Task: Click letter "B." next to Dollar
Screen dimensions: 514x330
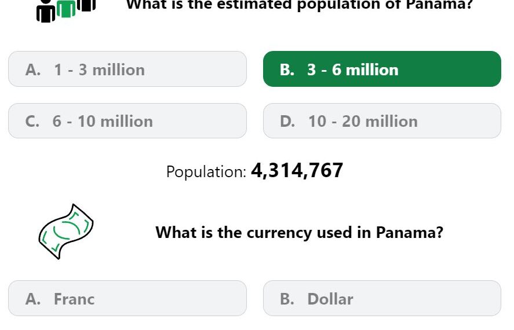Action: (x=287, y=299)
